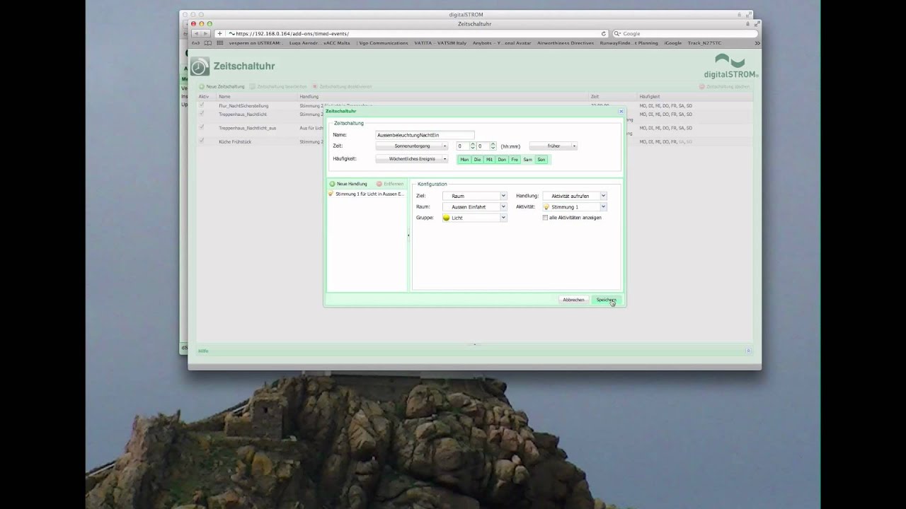The height and width of the screenshot is (509, 906).
Task: Click Neue Zeitschaltung in the toolbar
Action: click(x=222, y=87)
